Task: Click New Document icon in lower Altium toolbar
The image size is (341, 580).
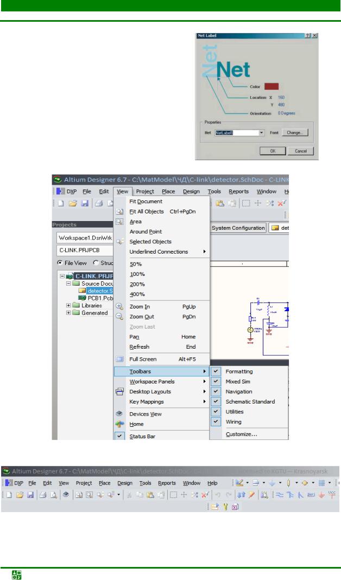Action: click(9, 495)
